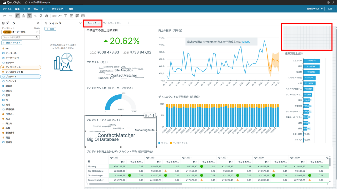Viewport: 337px width, 189px height.
Task: Open the visualize bar chart toolbar icon
Action: point(23,16)
